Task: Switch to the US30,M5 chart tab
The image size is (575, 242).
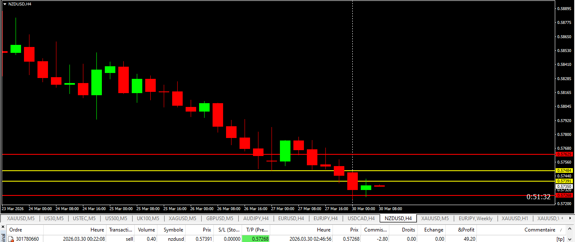Action: pyautogui.click(x=54, y=219)
